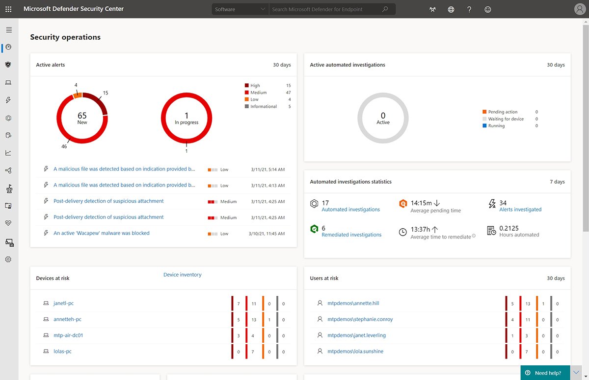Click the globe icon in top bar
This screenshot has height=380, width=589.
point(451,9)
